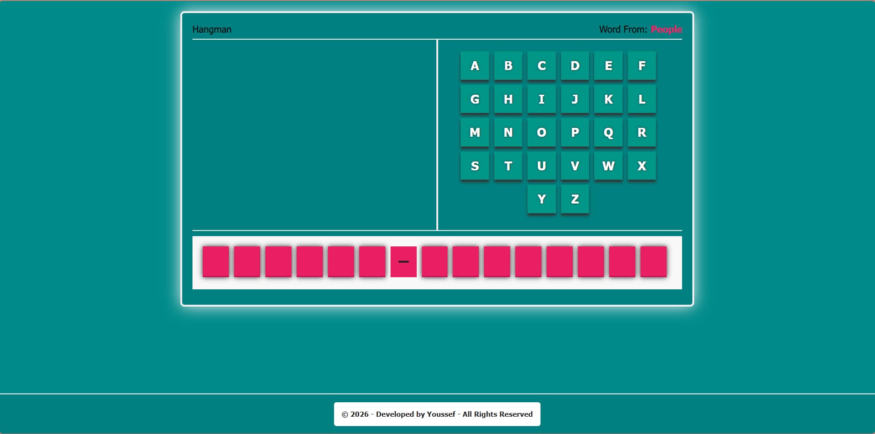
Task: Click the letter O key
Action: [x=541, y=133]
